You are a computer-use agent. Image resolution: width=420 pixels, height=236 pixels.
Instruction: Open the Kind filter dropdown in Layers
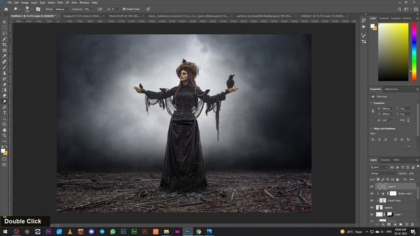(x=379, y=167)
